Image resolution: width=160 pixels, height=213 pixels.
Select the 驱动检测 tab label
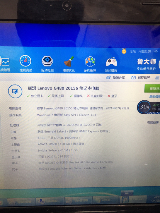(47, 70)
